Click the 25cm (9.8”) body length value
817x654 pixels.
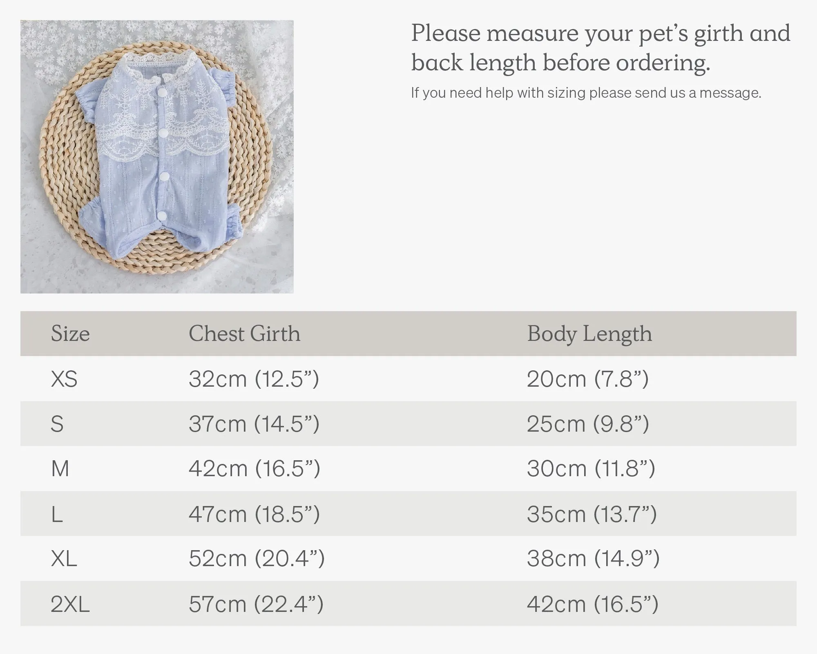(588, 424)
